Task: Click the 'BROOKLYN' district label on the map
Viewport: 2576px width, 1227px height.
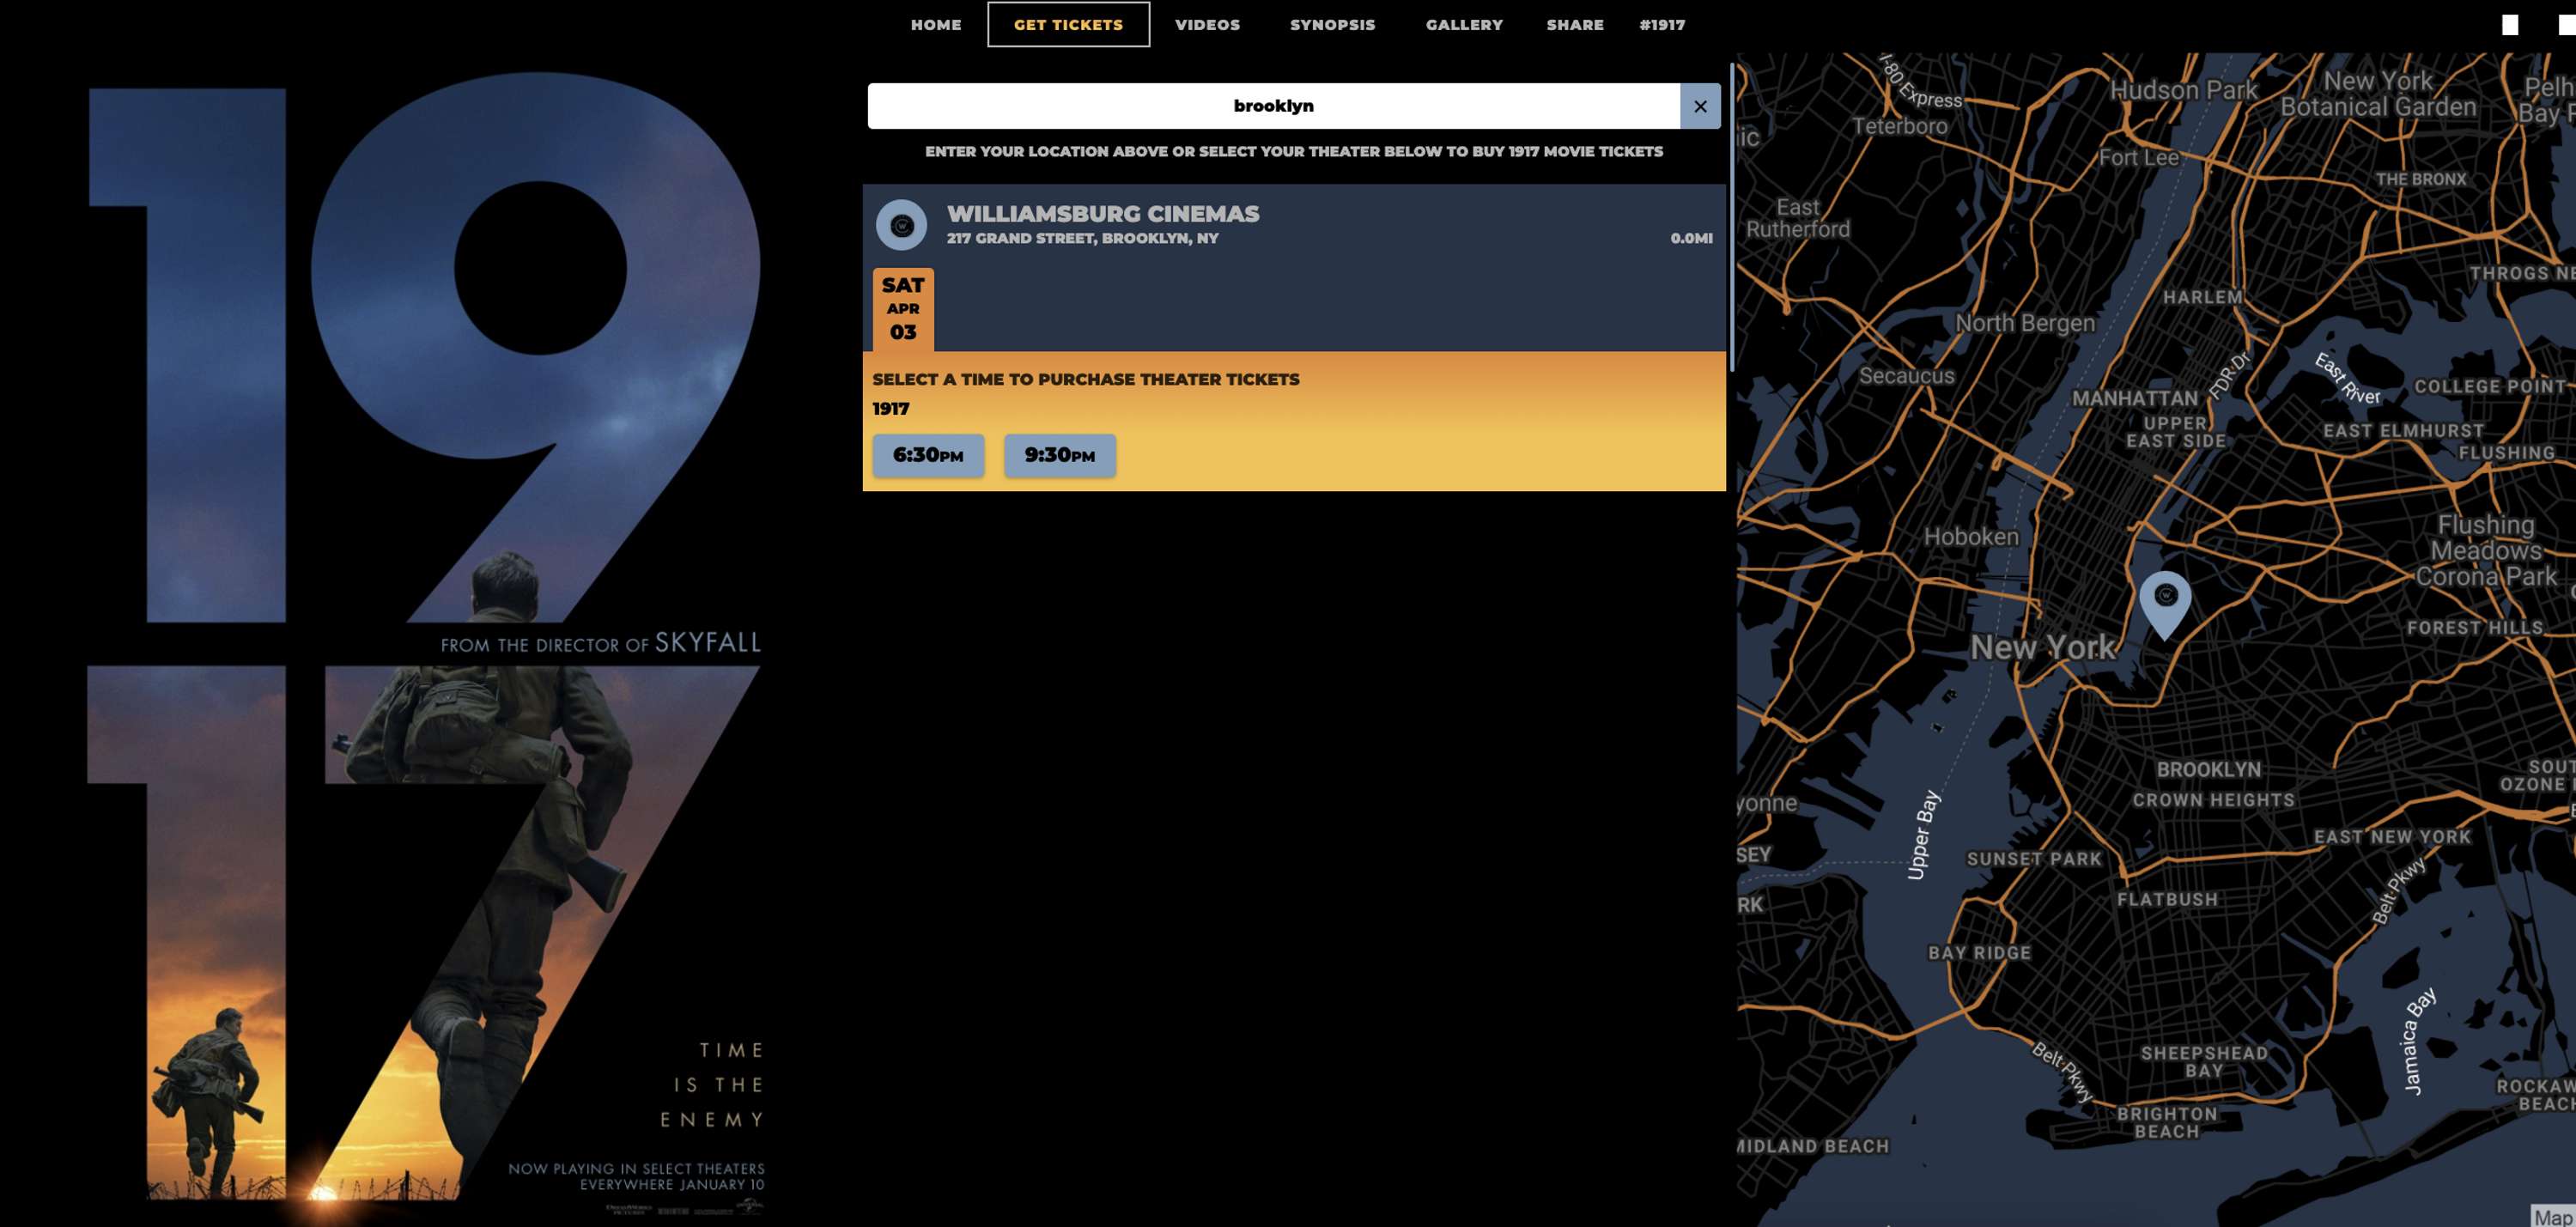Action: tap(2208, 769)
